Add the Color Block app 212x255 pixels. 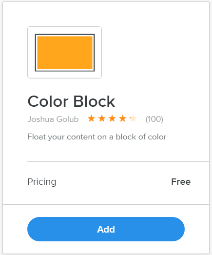(106, 229)
